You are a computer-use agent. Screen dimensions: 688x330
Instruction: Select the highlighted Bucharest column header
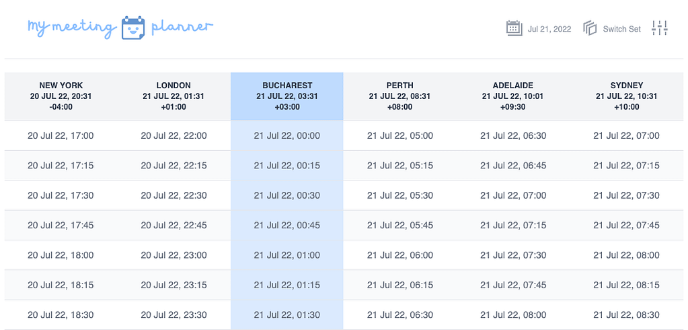pyautogui.click(x=287, y=96)
